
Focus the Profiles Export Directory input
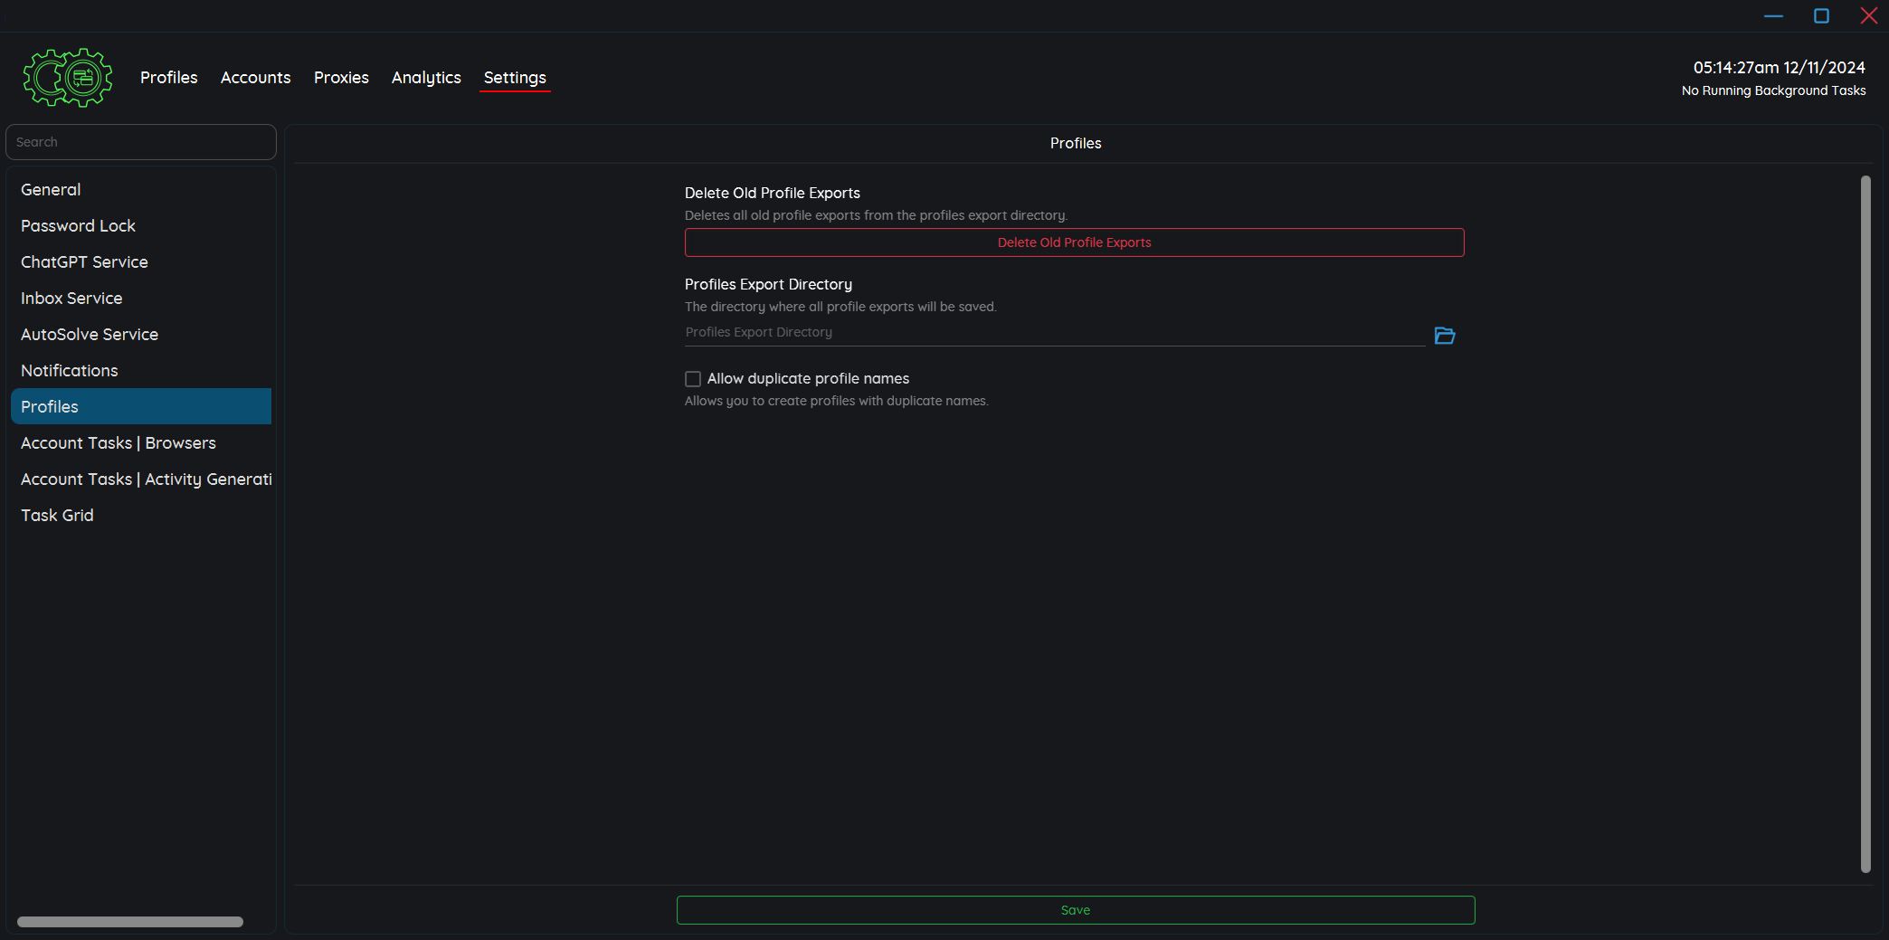coord(1054,333)
